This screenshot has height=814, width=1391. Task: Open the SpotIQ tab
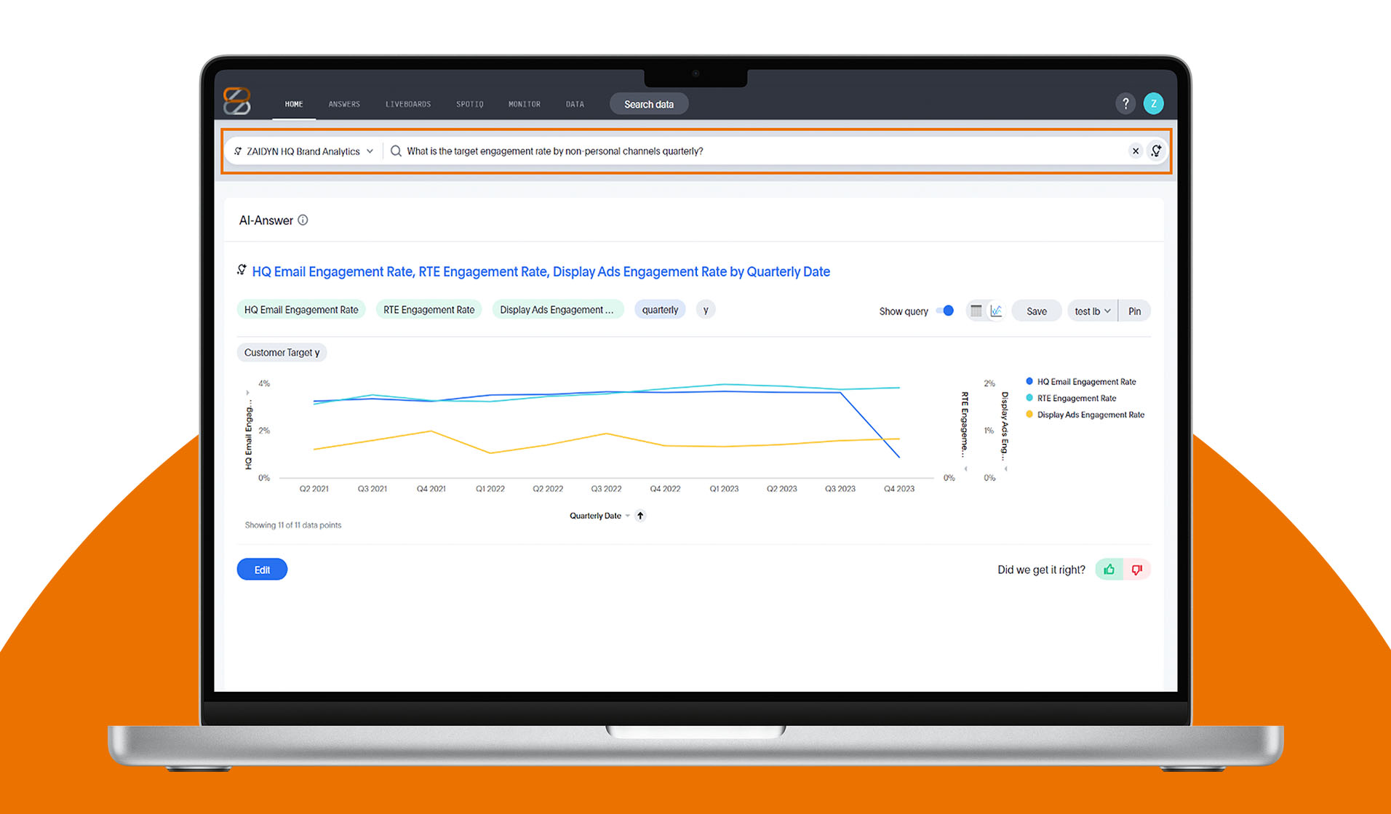point(469,105)
